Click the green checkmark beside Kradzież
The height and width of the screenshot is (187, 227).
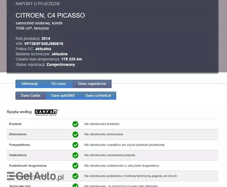[75, 124]
